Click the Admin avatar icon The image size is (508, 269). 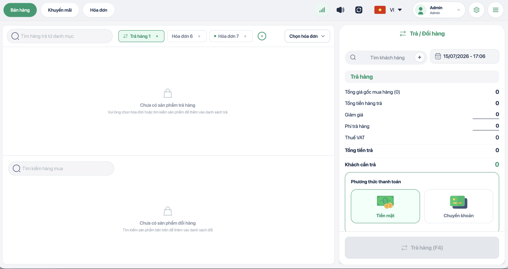(421, 10)
